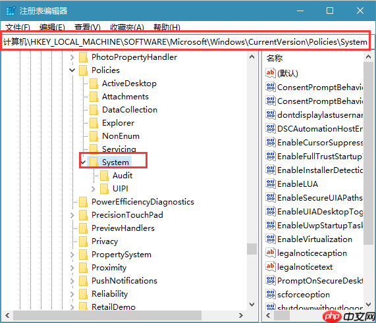Screen dimensions: 376x323
Task: Collapse the Policies key
Action: click(72, 70)
